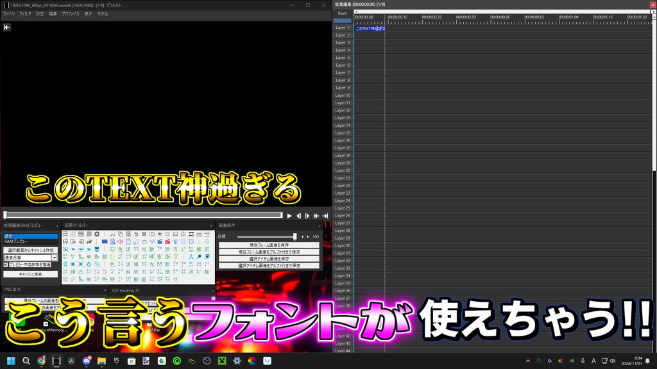657x369 pixels.
Task: Click 現在フレーム画像を保存 button
Action: pos(269,245)
